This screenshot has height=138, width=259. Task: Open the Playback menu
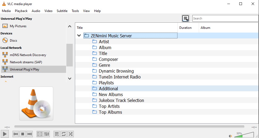(21, 11)
